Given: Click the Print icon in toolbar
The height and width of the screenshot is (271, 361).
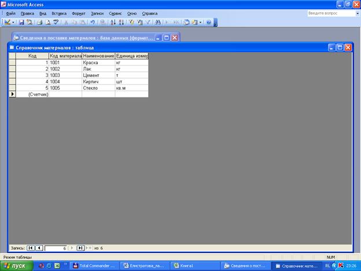Looking at the screenshot, I should pyautogui.click(x=39, y=22).
